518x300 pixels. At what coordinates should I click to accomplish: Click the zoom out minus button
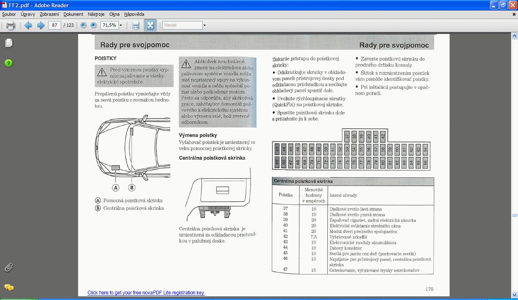[x=84, y=25]
